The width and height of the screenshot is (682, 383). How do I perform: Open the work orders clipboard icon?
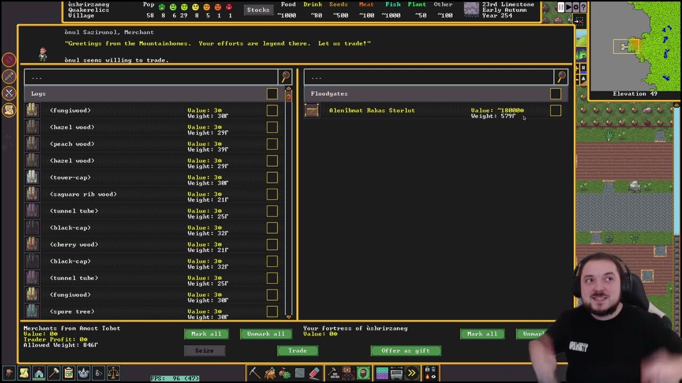pyautogui.click(x=69, y=373)
